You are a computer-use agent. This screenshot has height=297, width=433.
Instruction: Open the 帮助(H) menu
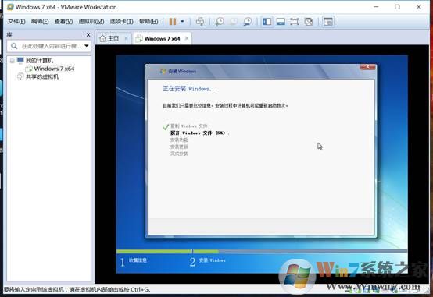(149, 22)
